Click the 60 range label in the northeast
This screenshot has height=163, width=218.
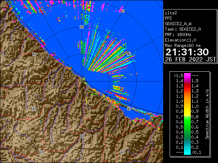coord(123,11)
